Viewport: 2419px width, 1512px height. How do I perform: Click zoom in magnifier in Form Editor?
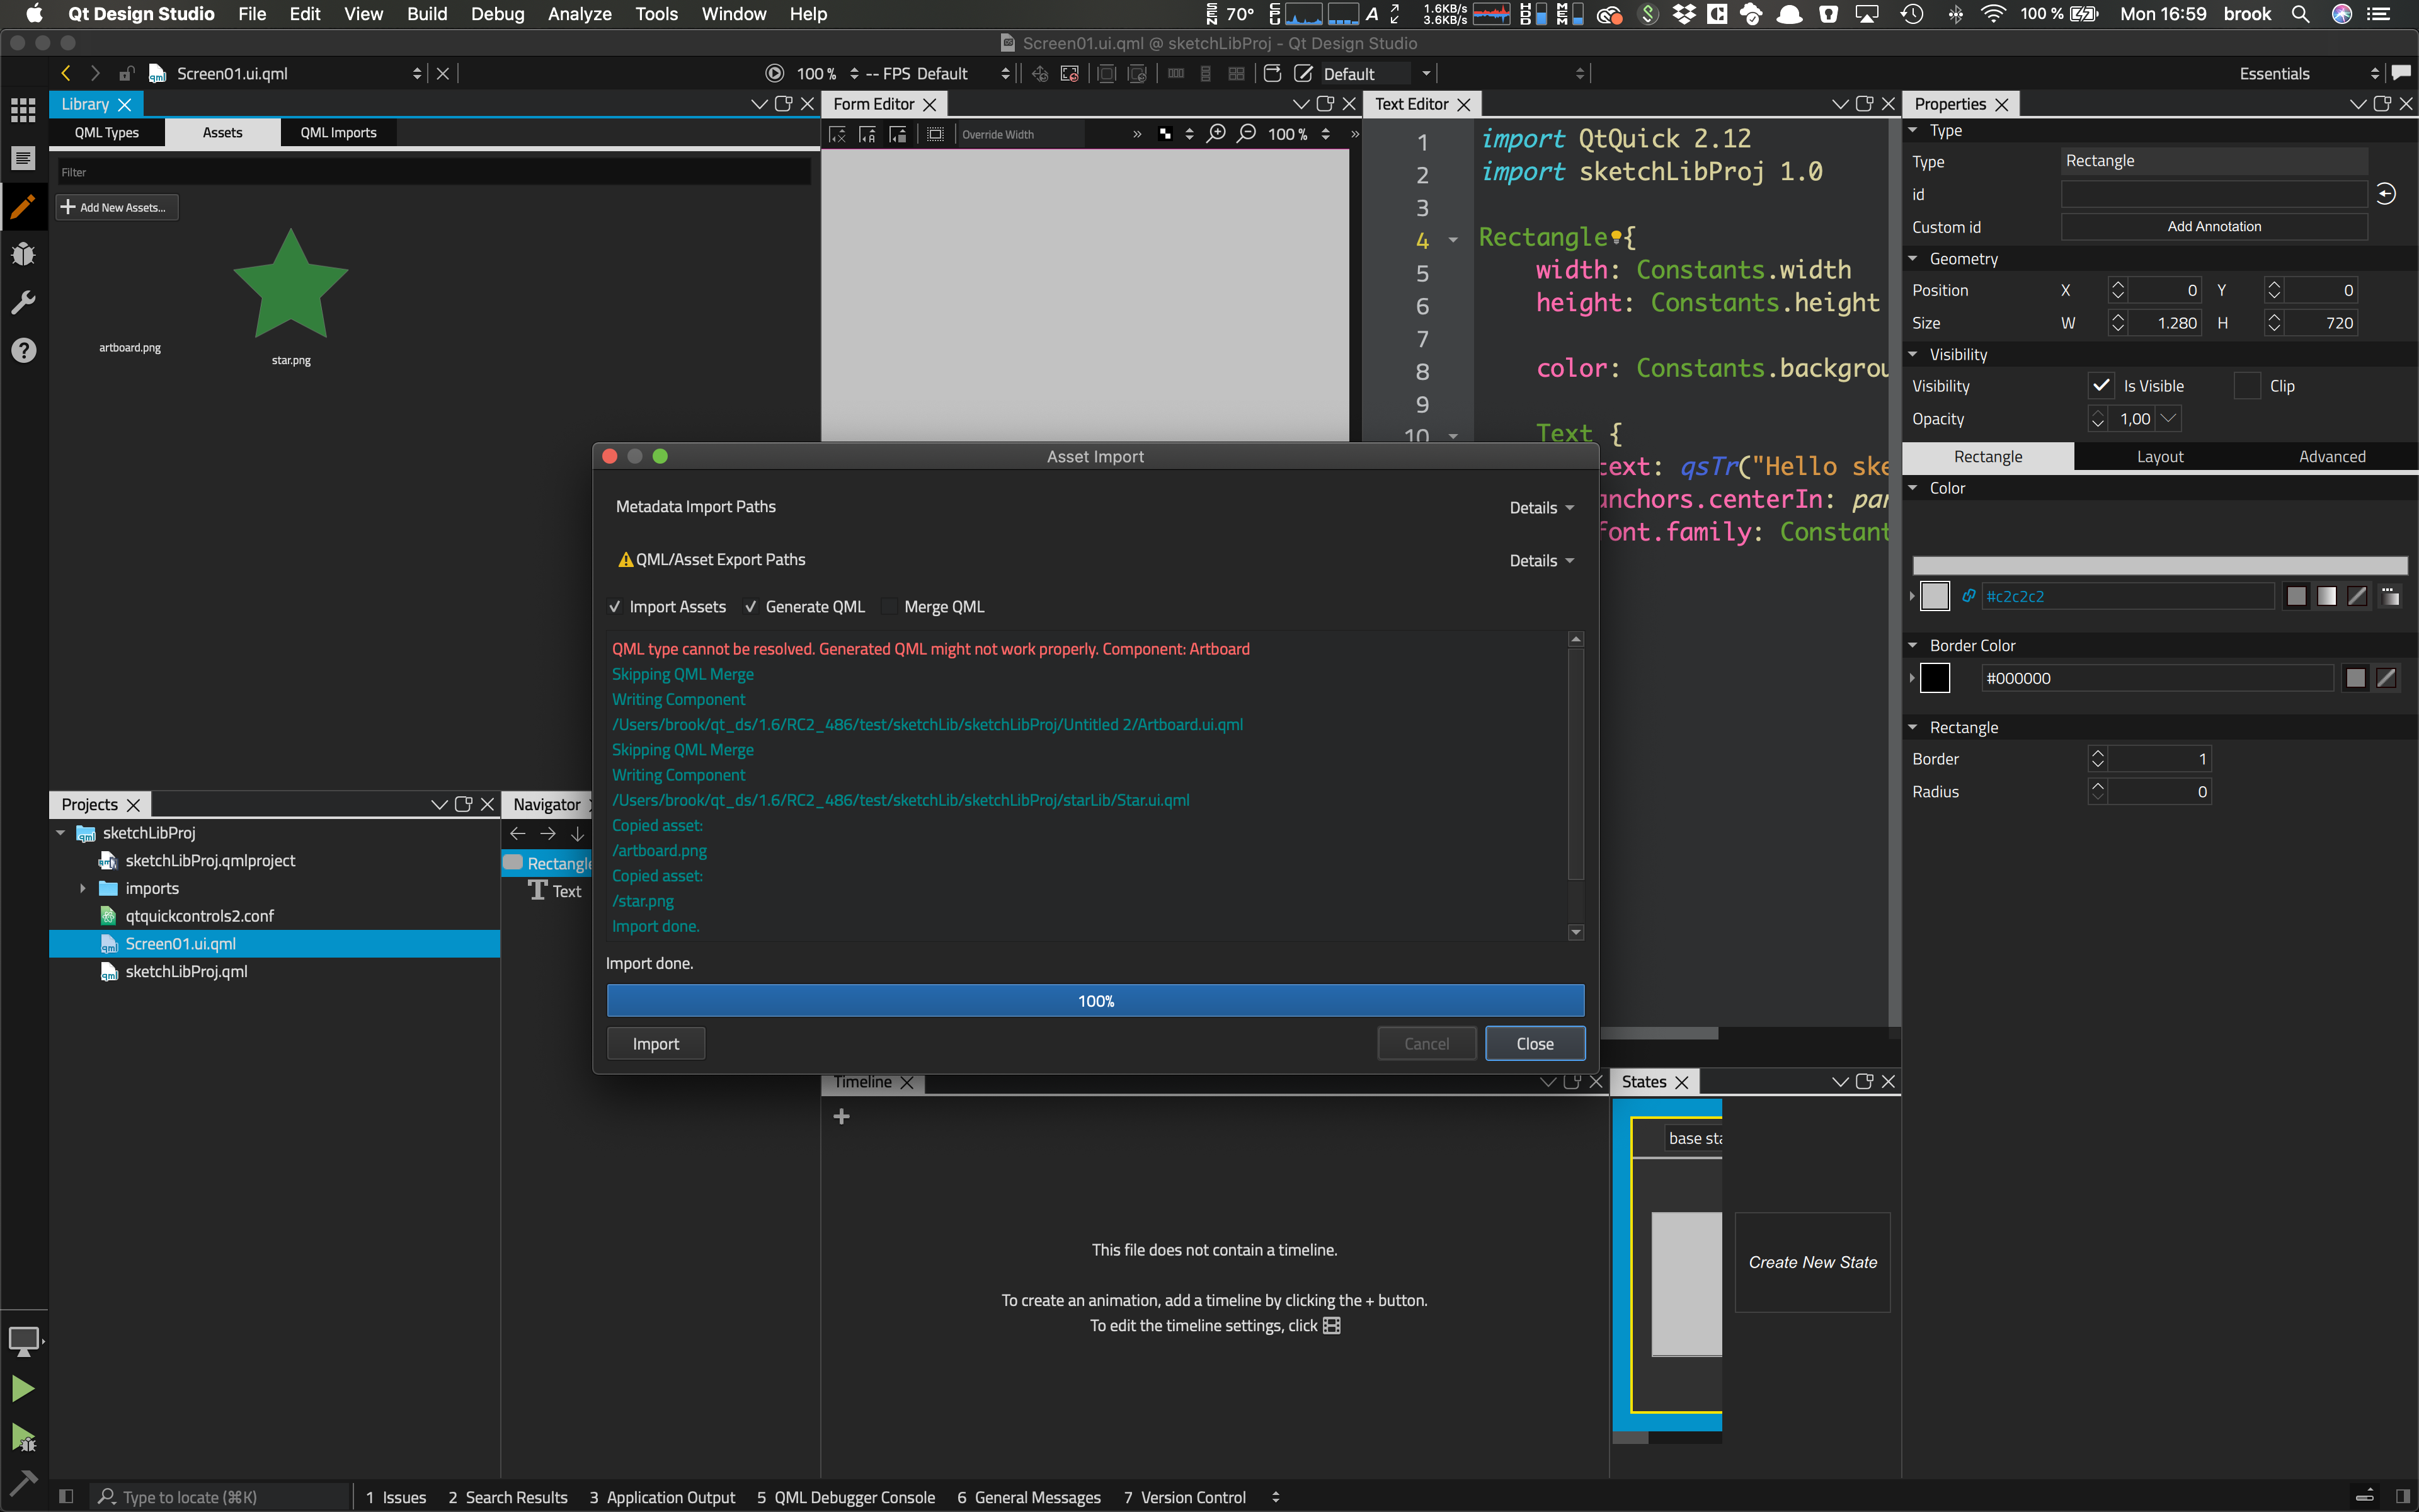pos(1216,134)
